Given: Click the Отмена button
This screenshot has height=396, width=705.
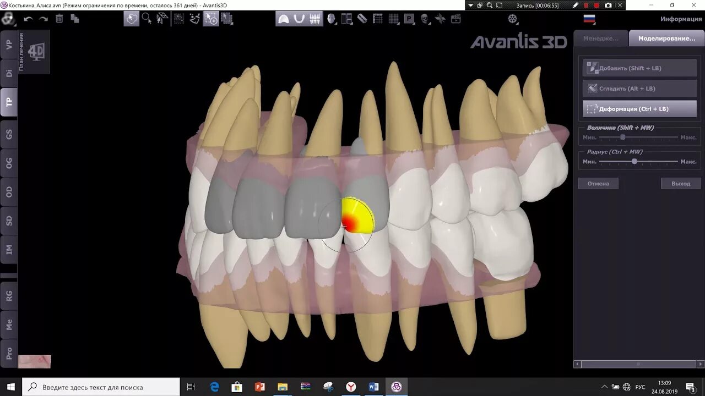Looking at the screenshot, I should tap(598, 183).
